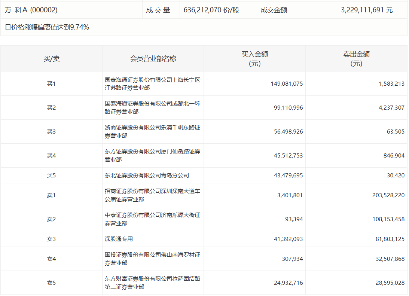This screenshot has width=409, height=296.
Task: Click the 卖出金额 (元) column header
Action: [356, 59]
